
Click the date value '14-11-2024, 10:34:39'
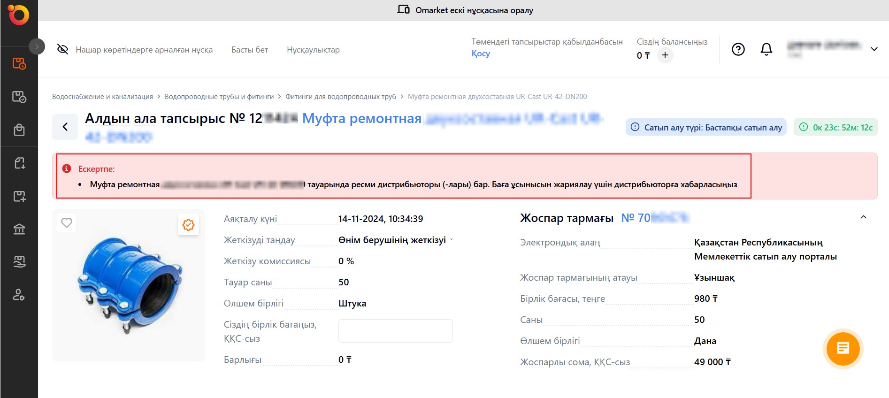[x=381, y=219]
